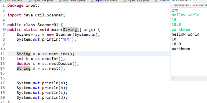Click the blank line 15 in the editor
Image resolution: width=207 pixels, height=103 pixels.
point(89,73)
